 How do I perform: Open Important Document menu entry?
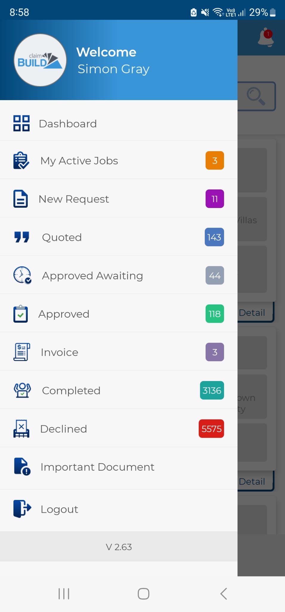click(x=97, y=467)
